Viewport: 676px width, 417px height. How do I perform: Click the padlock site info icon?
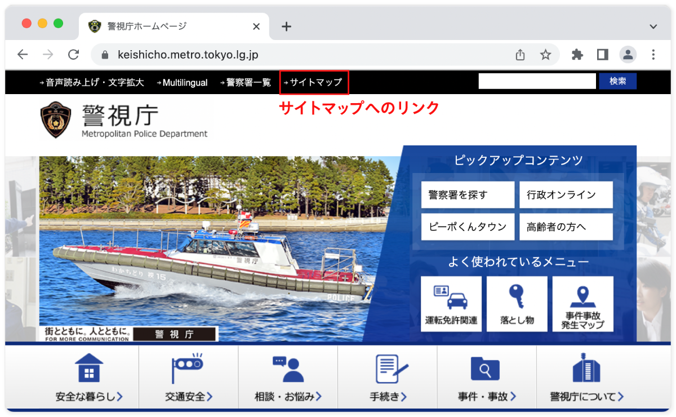[104, 55]
